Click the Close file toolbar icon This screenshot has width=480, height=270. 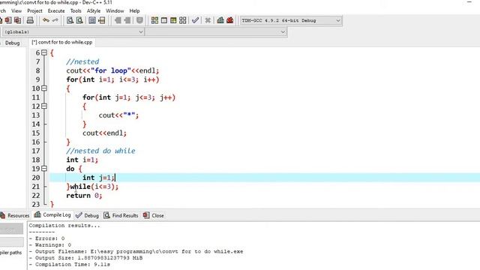point(8,20)
